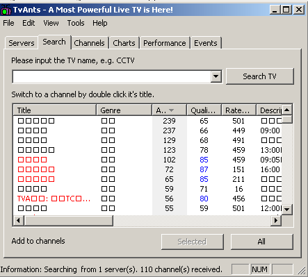The image size is (308, 277).
Task: Switch to the Servers tab
Action: (x=22, y=43)
